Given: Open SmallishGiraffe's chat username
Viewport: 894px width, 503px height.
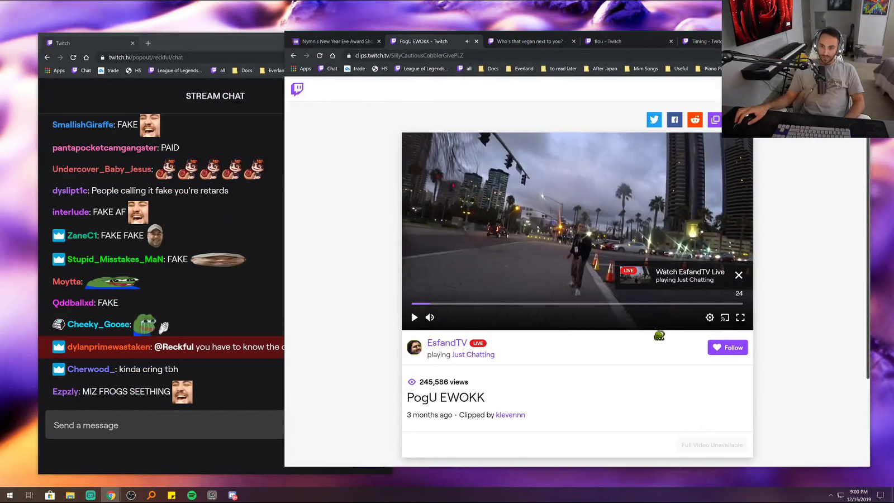Looking at the screenshot, I should coord(83,125).
